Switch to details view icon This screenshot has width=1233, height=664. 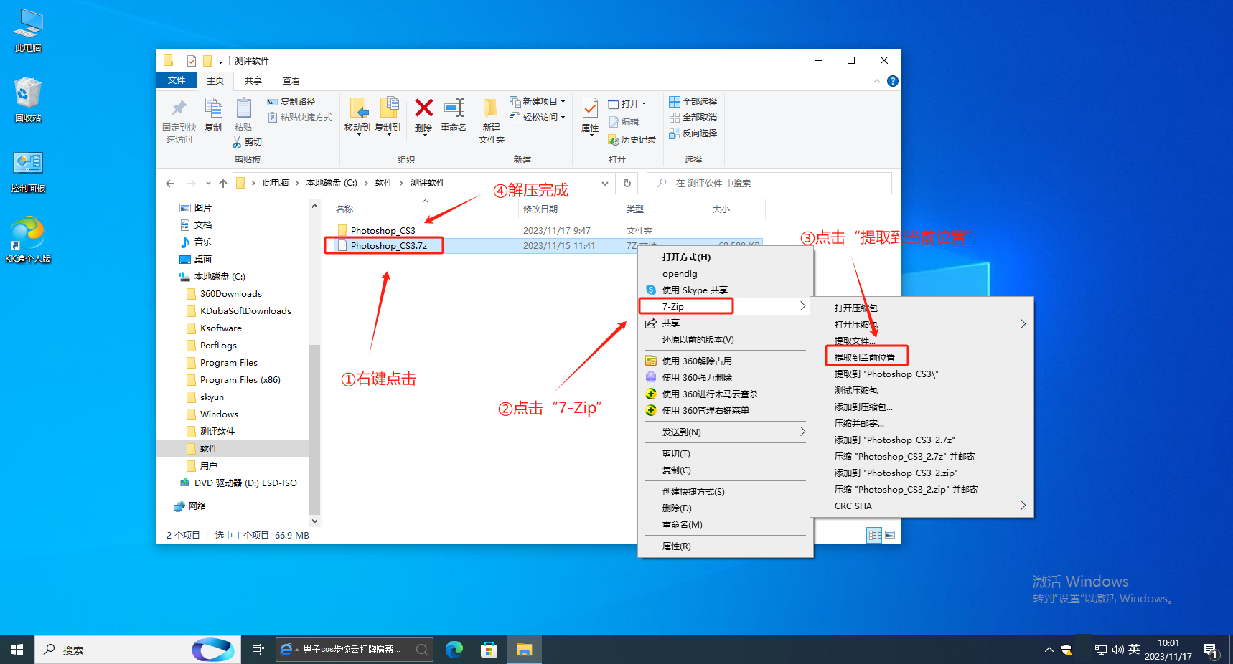point(874,535)
